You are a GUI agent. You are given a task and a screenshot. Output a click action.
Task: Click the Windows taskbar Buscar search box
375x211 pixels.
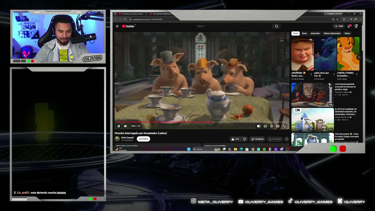[207, 149]
